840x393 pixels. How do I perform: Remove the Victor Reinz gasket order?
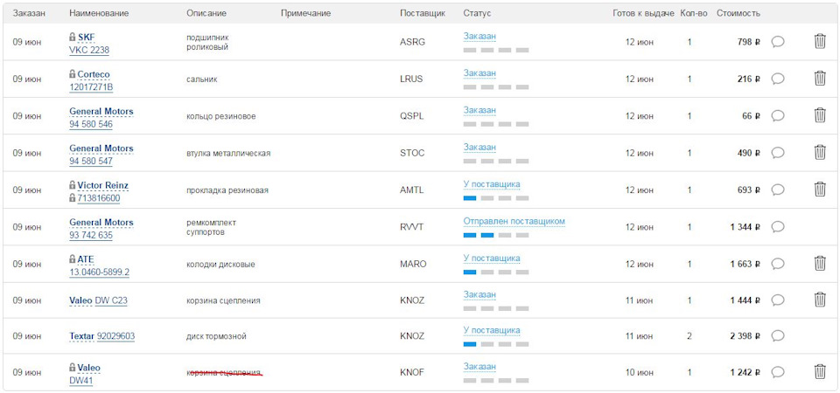tap(820, 190)
